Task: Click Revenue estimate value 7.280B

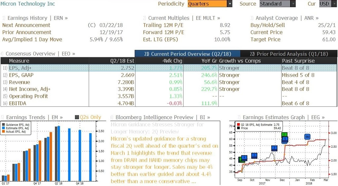Action: coord(126,82)
